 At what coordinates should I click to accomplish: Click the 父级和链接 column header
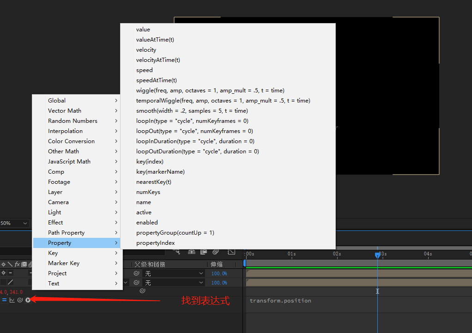[150, 264]
